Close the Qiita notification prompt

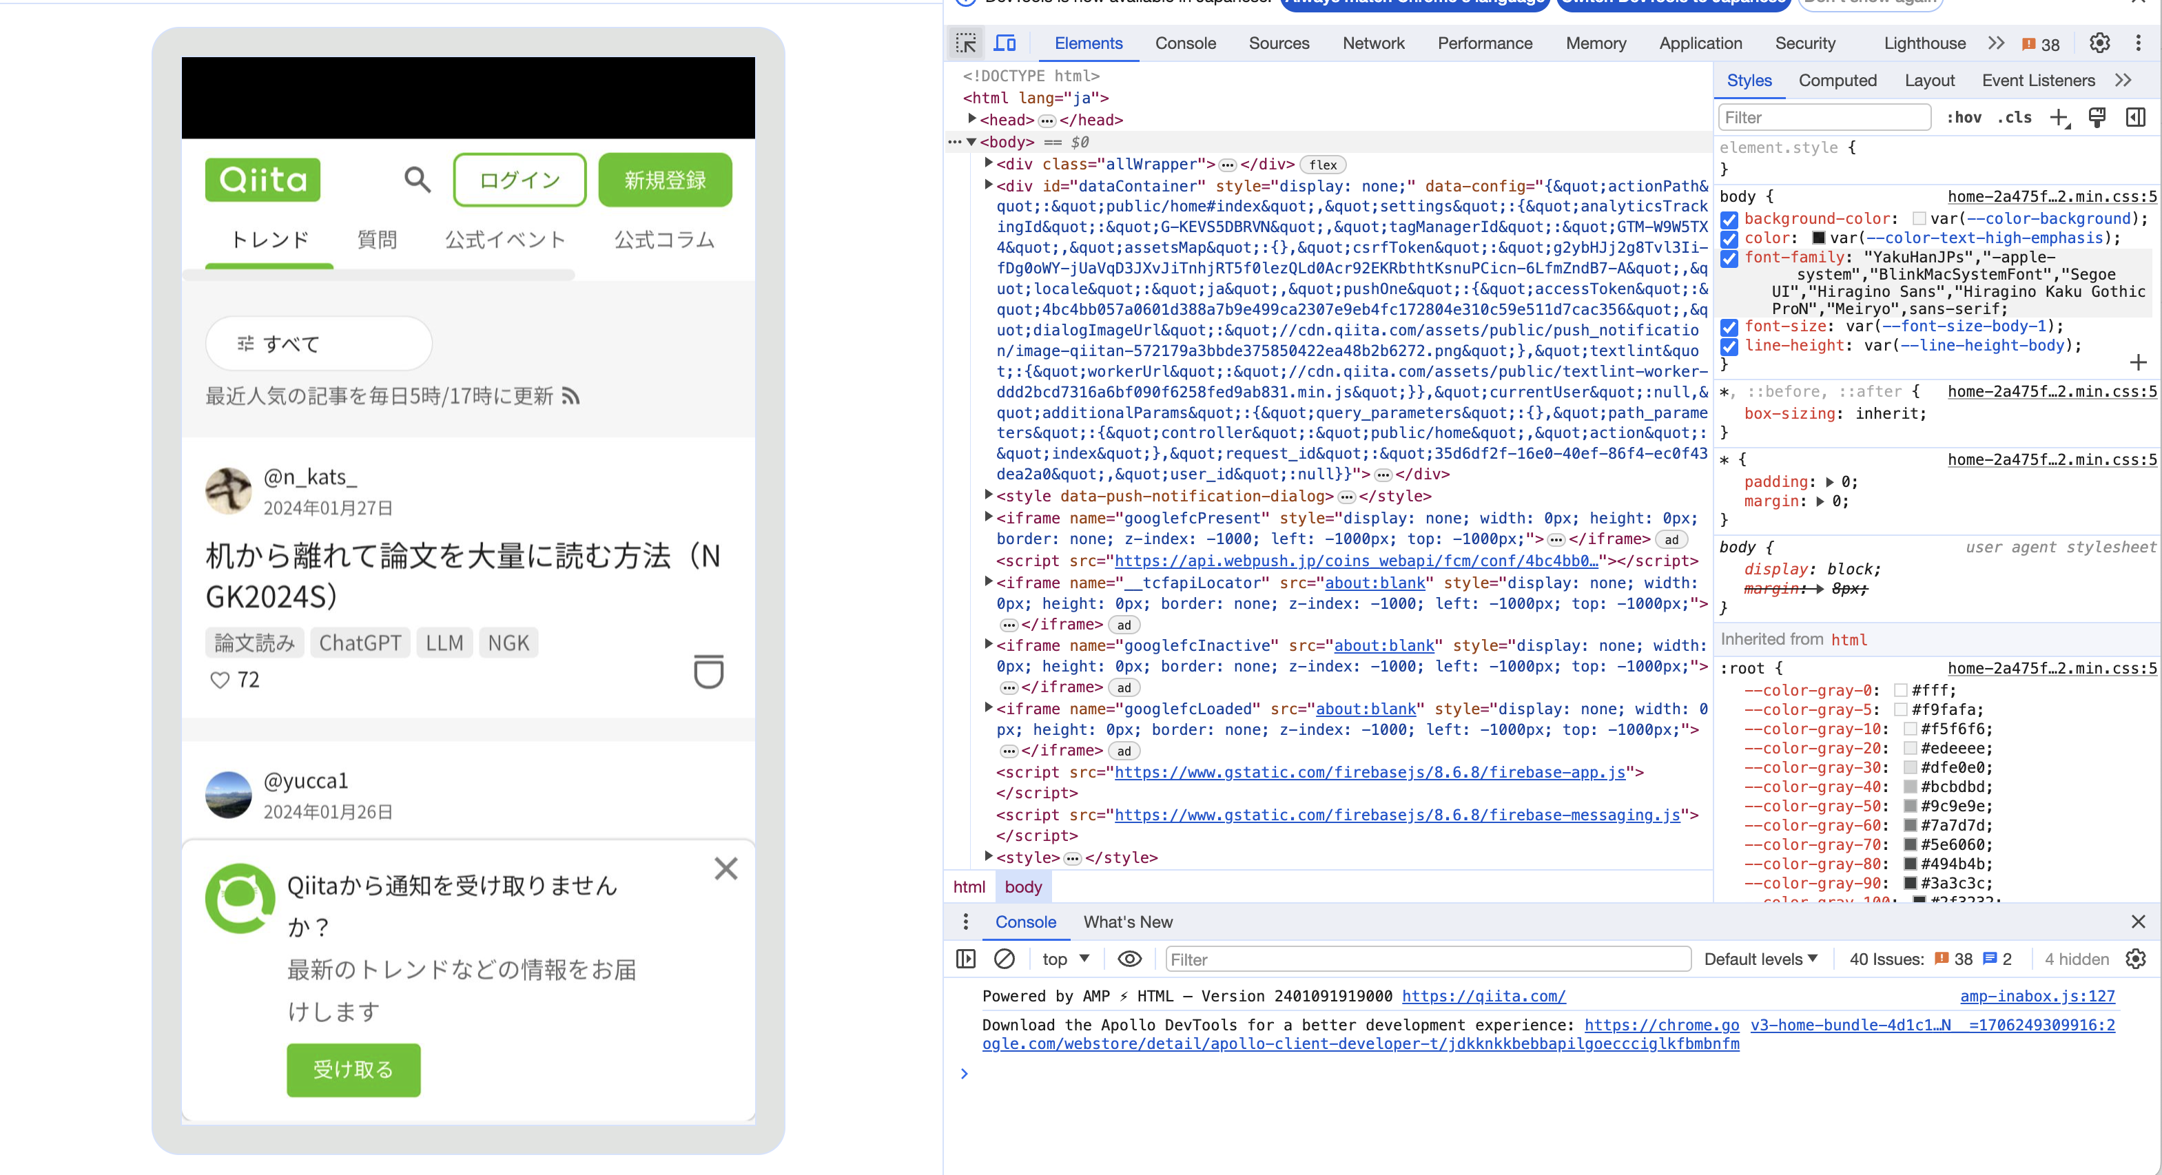[726, 869]
